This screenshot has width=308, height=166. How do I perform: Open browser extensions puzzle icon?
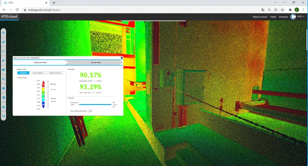(290, 10)
